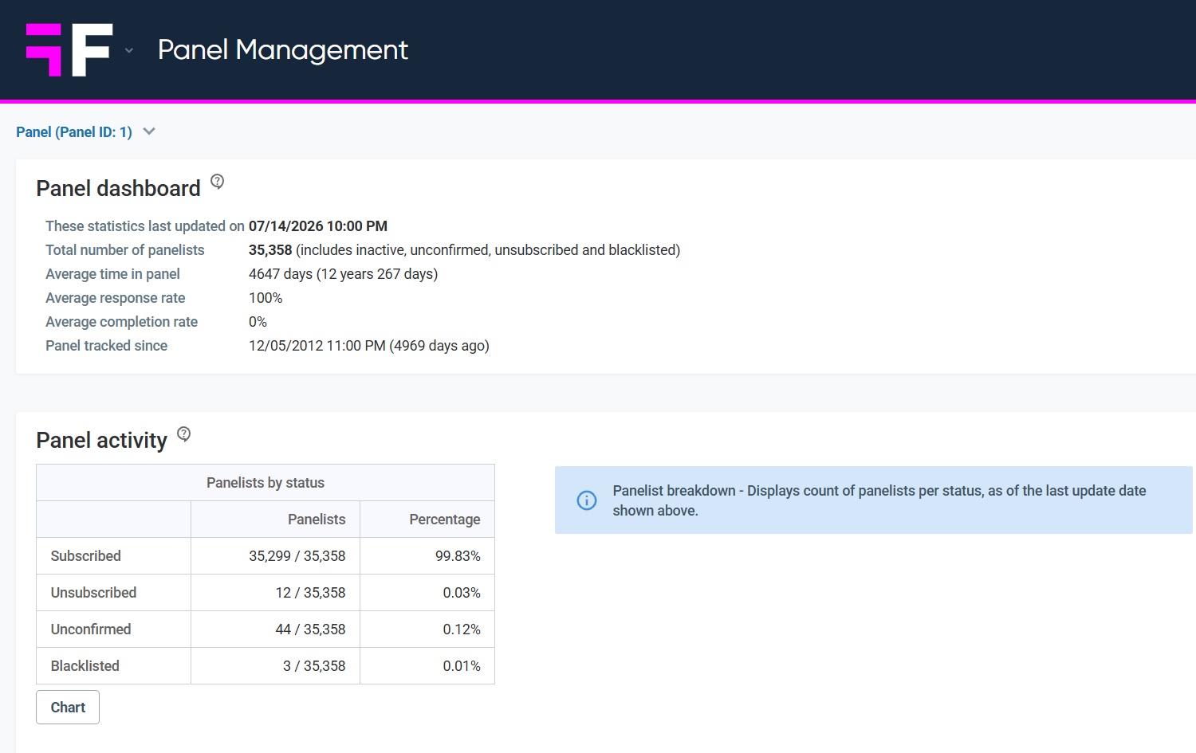The height and width of the screenshot is (753, 1196).
Task: Click the Total number of panelists label
Action: (124, 250)
